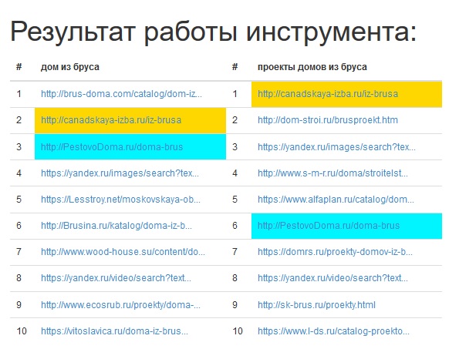The width and height of the screenshot is (459, 349).
Task: Click the 'дом из бруса' column header
Action: pyautogui.click(x=70, y=67)
